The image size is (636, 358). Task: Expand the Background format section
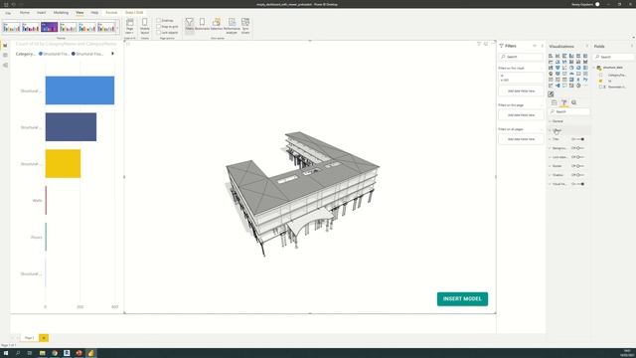[x=559, y=148]
